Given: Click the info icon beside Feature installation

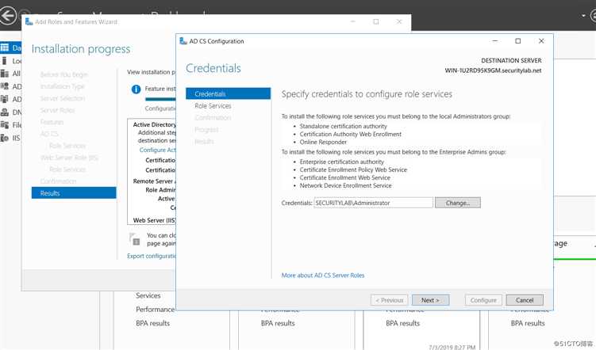Looking at the screenshot, I should point(136,89).
